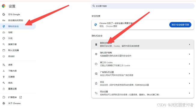Screen dimensions: 196x109
Task: Expand the 隐私保护指南 row arrow
Action: [189, 54]
